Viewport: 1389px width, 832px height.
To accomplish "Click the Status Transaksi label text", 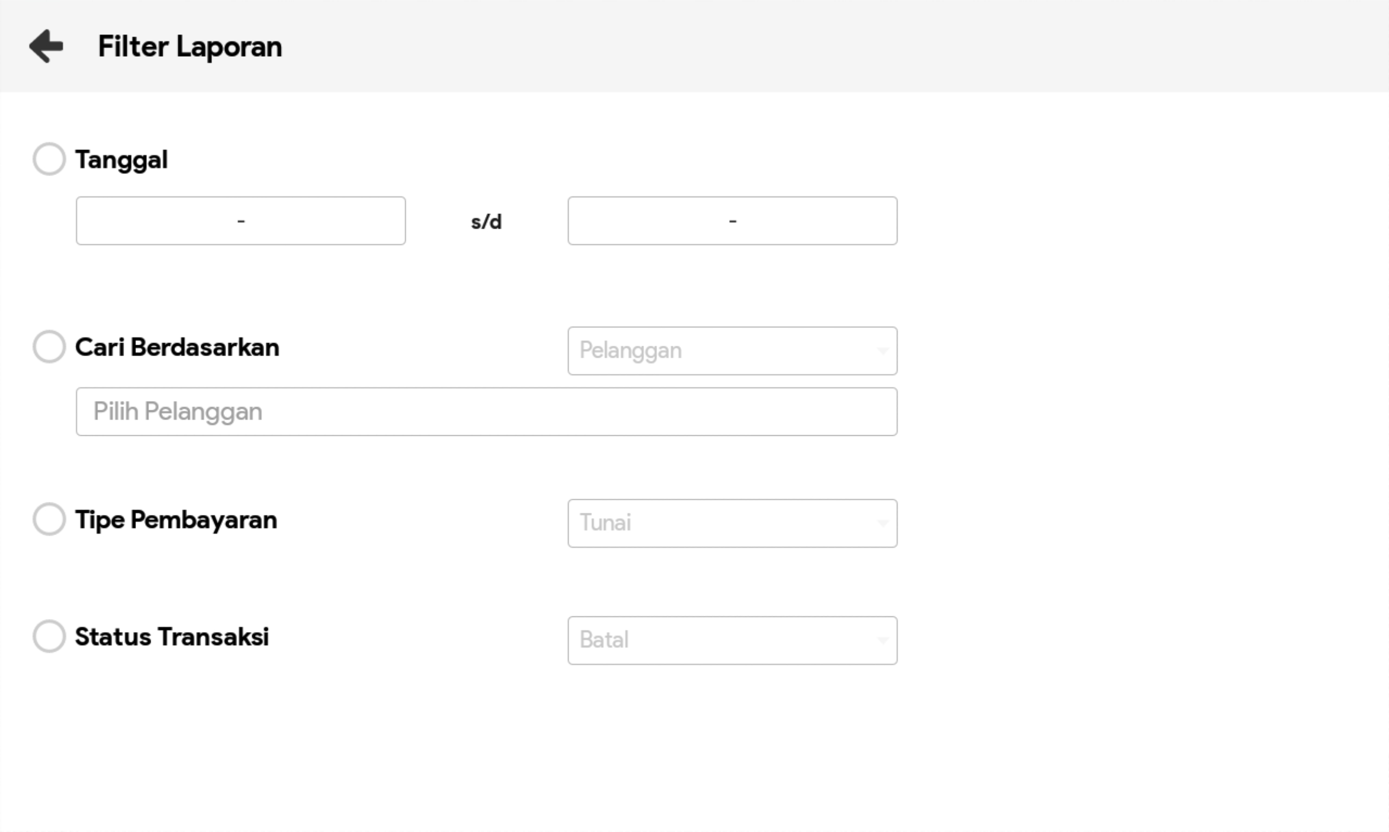I will pos(172,637).
